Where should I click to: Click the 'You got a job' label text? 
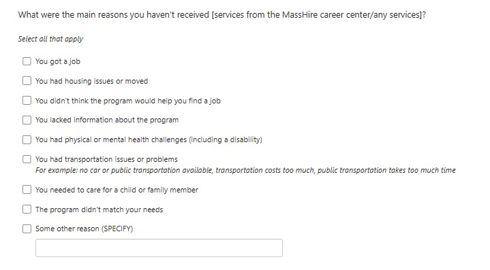[58, 61]
